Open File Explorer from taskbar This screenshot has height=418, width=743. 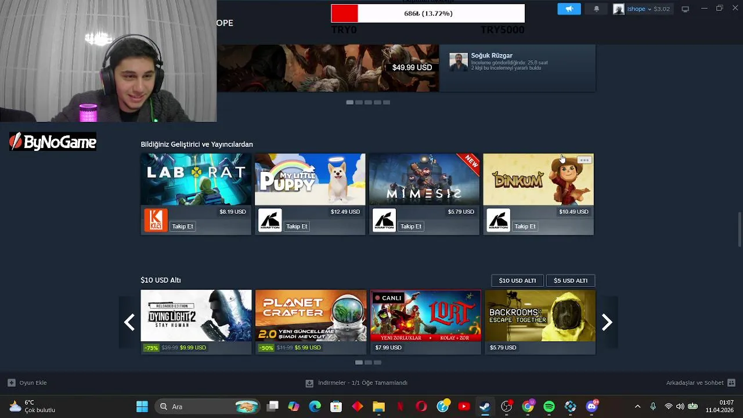pos(378,406)
